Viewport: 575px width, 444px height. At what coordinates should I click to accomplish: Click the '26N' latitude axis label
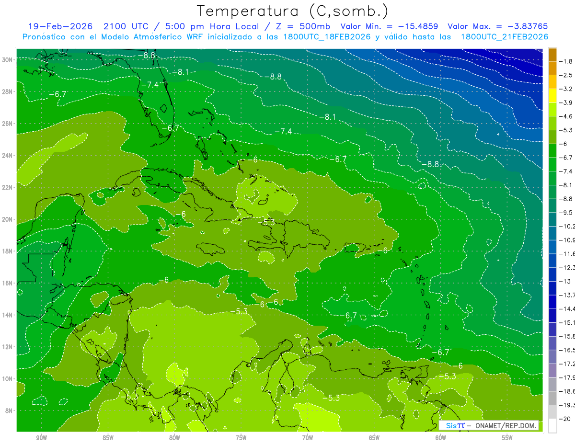tap(7, 124)
